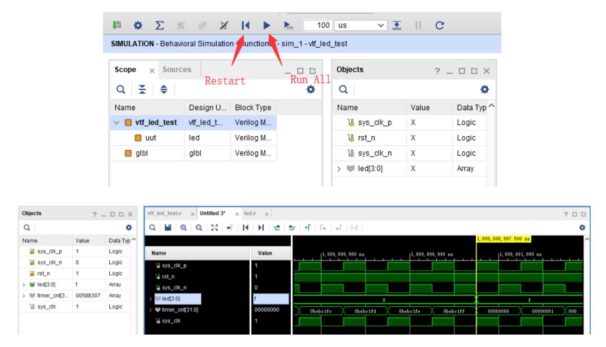Click the greyed-out Break simulation pause icon

point(418,25)
